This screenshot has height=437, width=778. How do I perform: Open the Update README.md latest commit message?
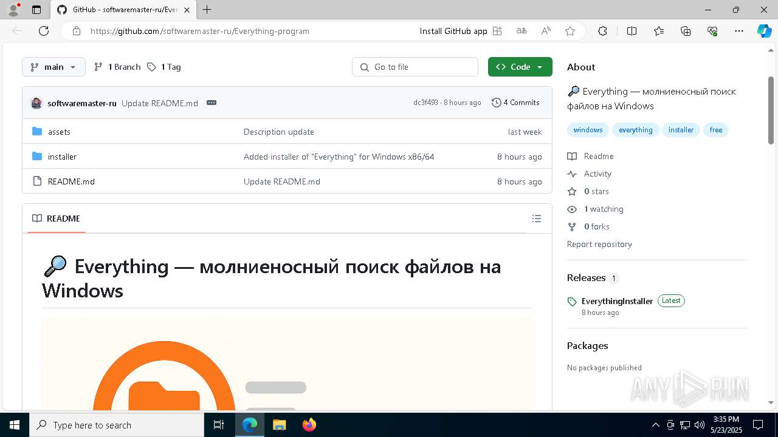click(x=160, y=103)
